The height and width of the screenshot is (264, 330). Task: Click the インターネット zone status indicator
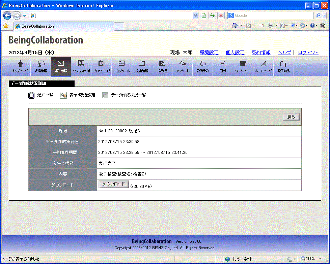(239, 259)
